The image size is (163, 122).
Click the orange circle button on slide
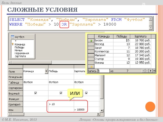tap(150, 106)
